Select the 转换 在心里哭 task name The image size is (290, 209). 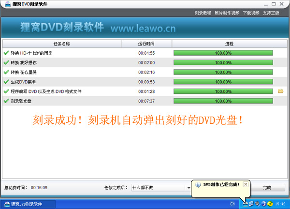coord(24,73)
